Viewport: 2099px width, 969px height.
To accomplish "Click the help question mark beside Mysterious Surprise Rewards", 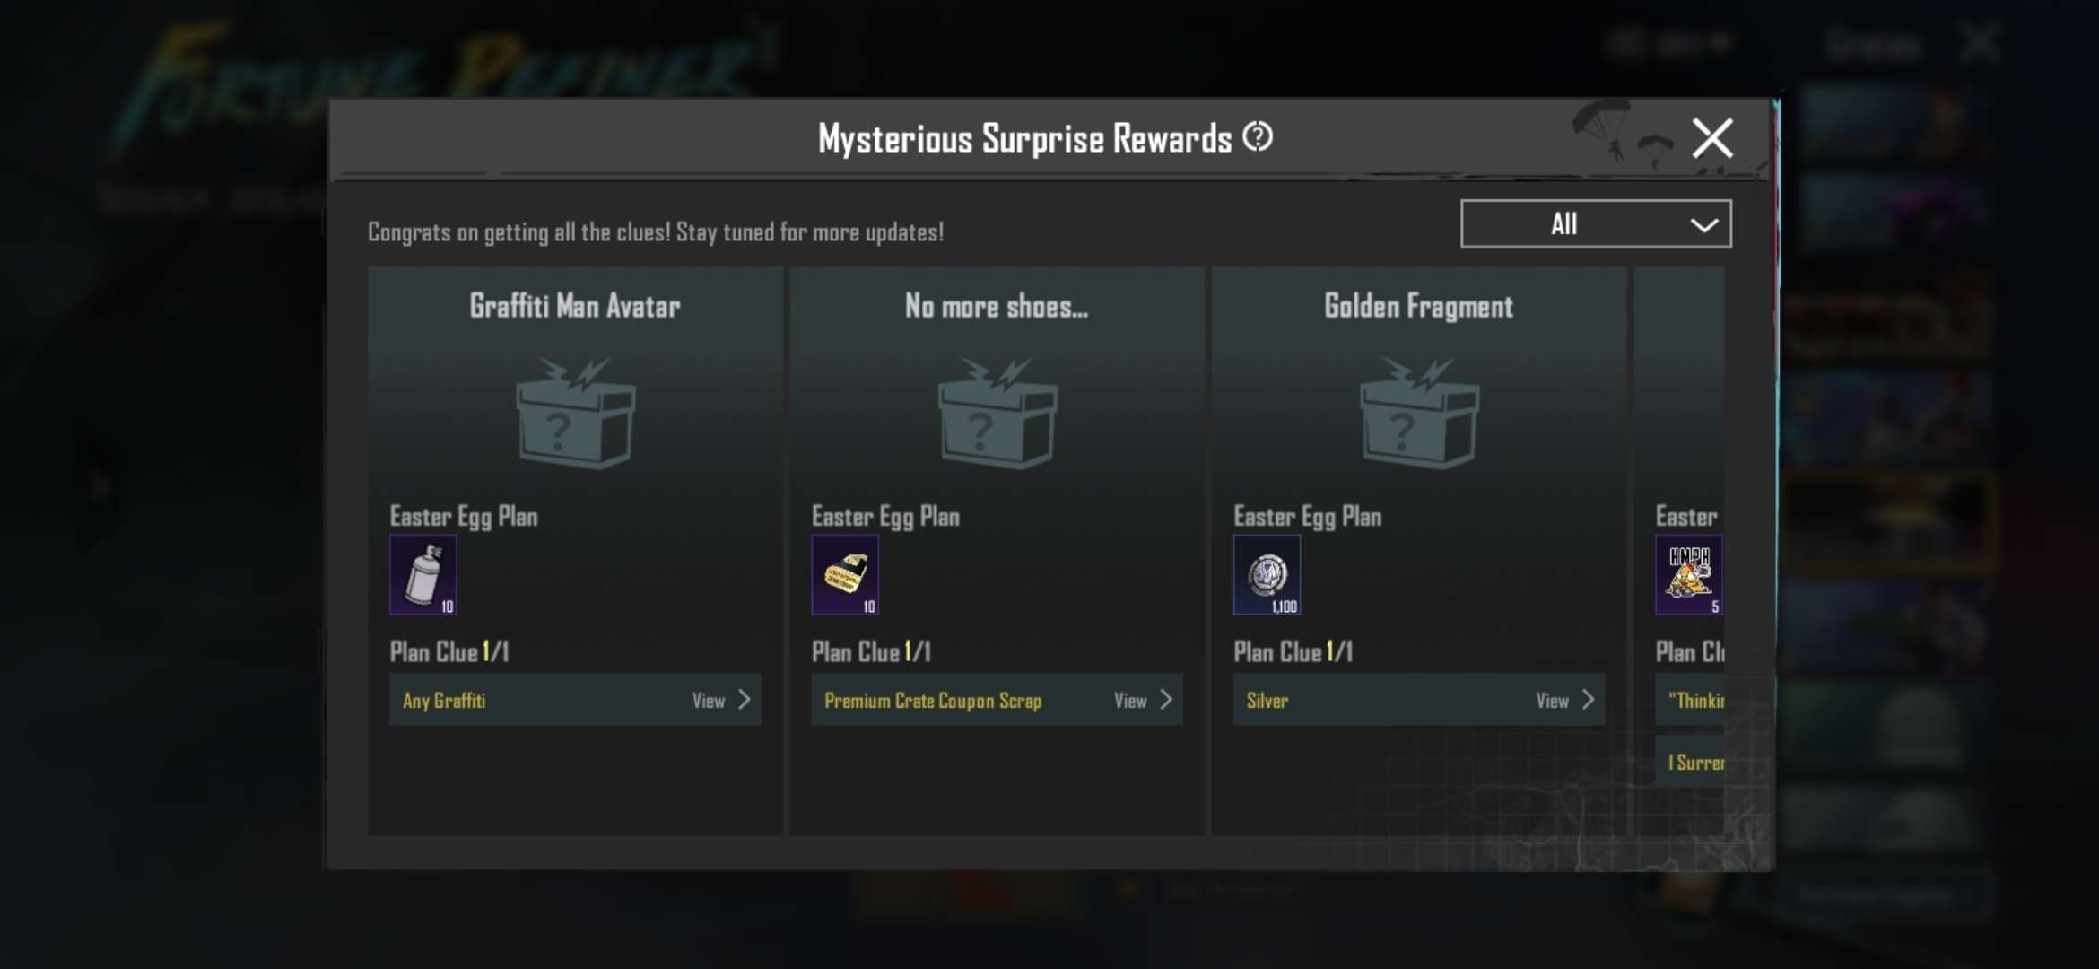I will (x=1258, y=137).
